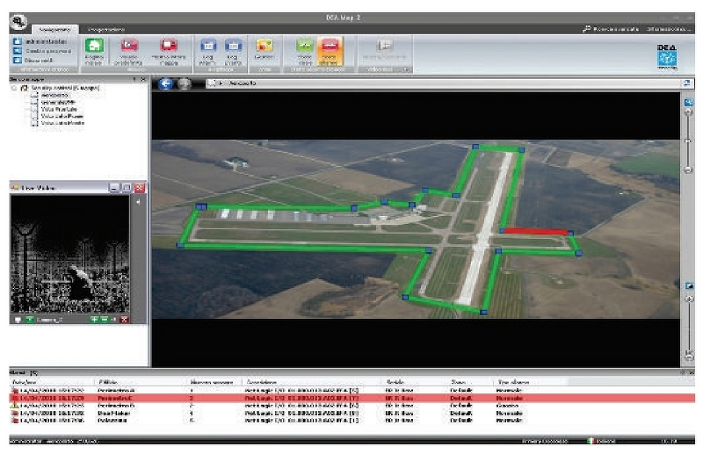
Task: Toggle the first checkbox in ribbon left group
Action: click(18, 40)
